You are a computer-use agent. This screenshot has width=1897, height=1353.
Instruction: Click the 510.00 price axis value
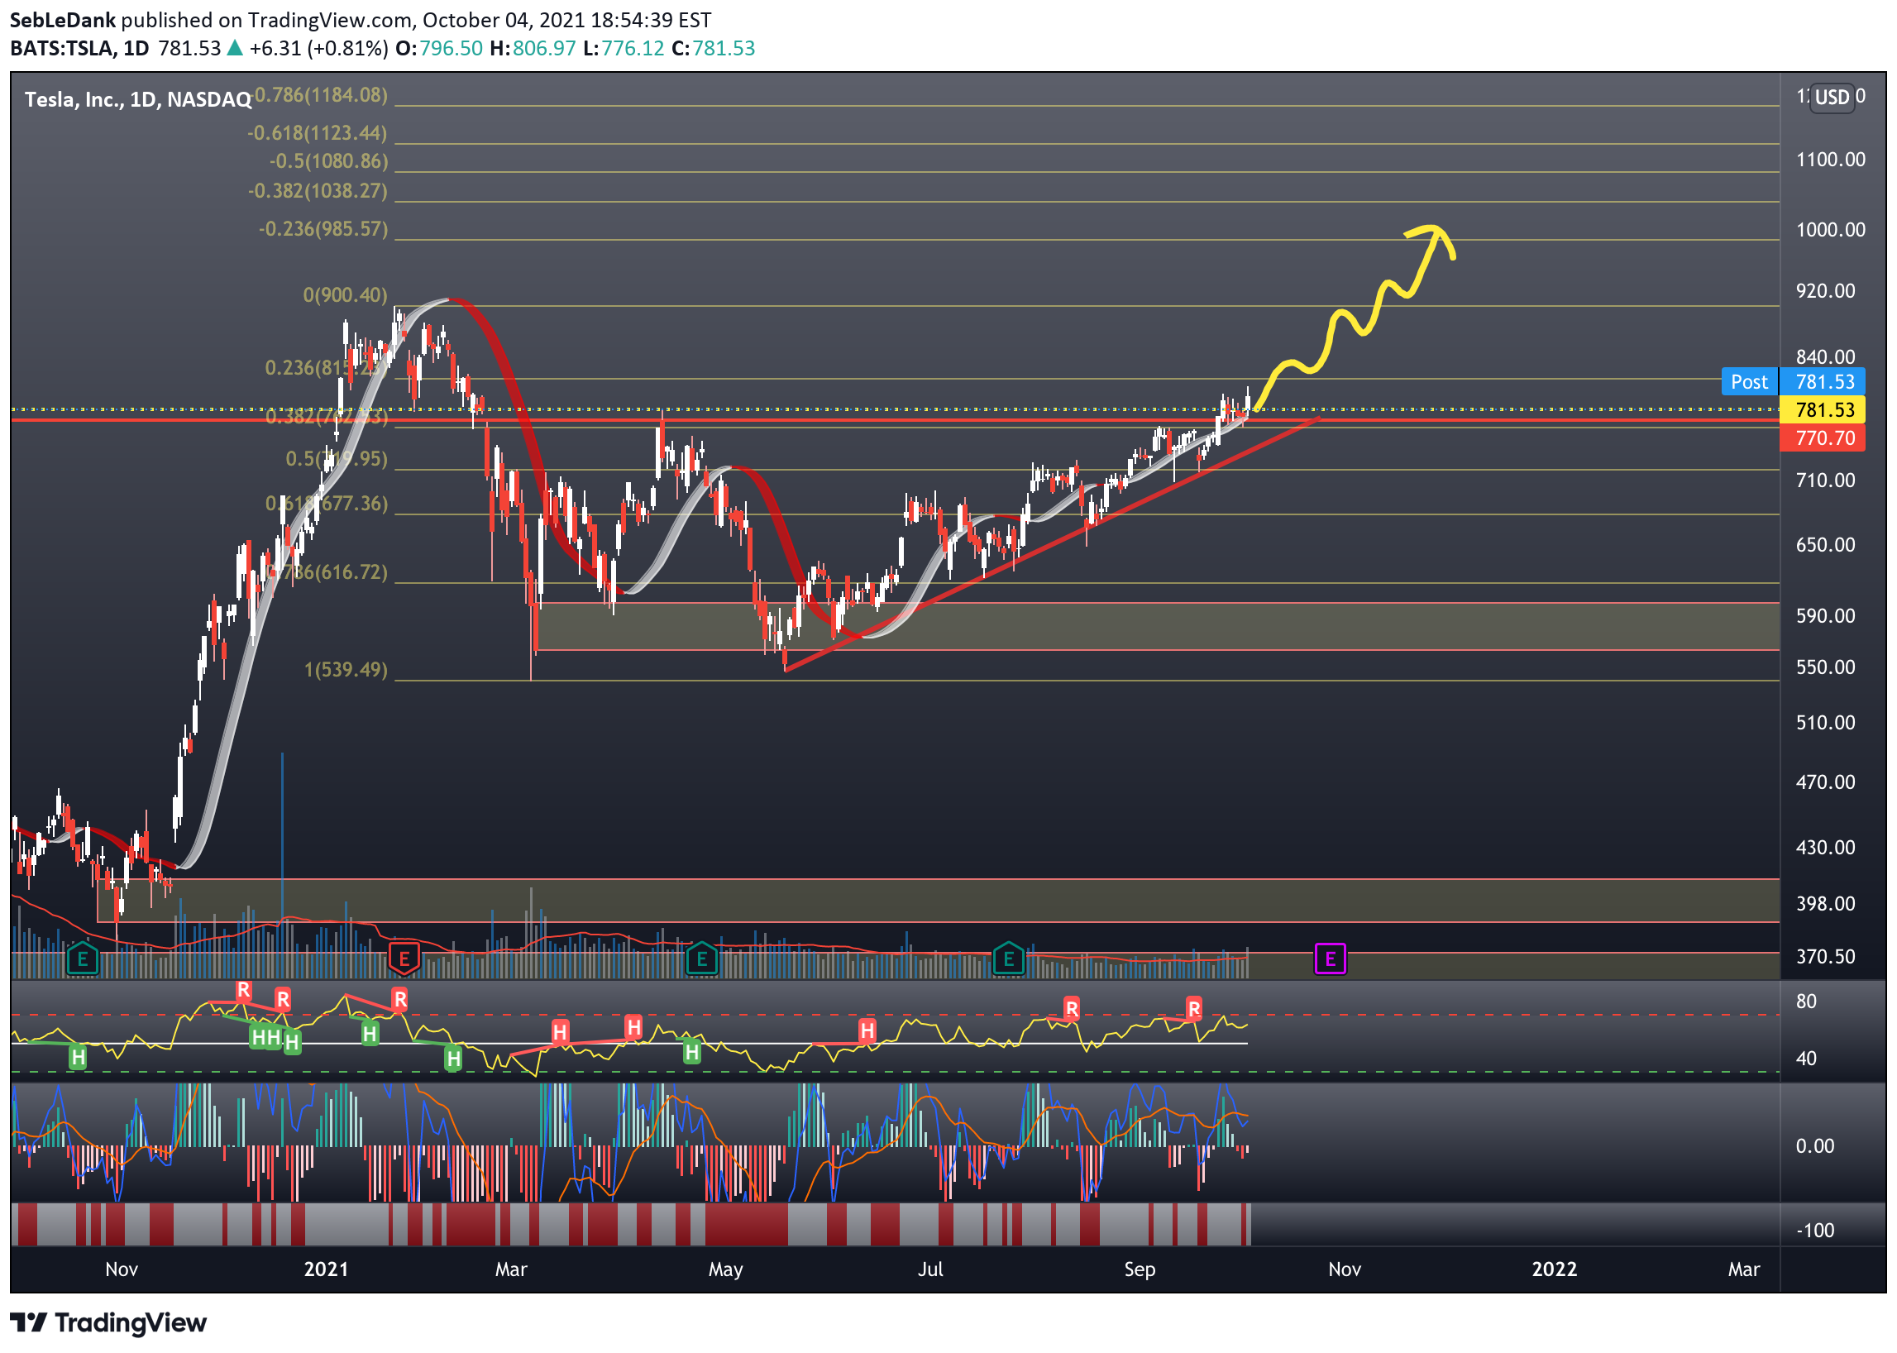tap(1825, 723)
